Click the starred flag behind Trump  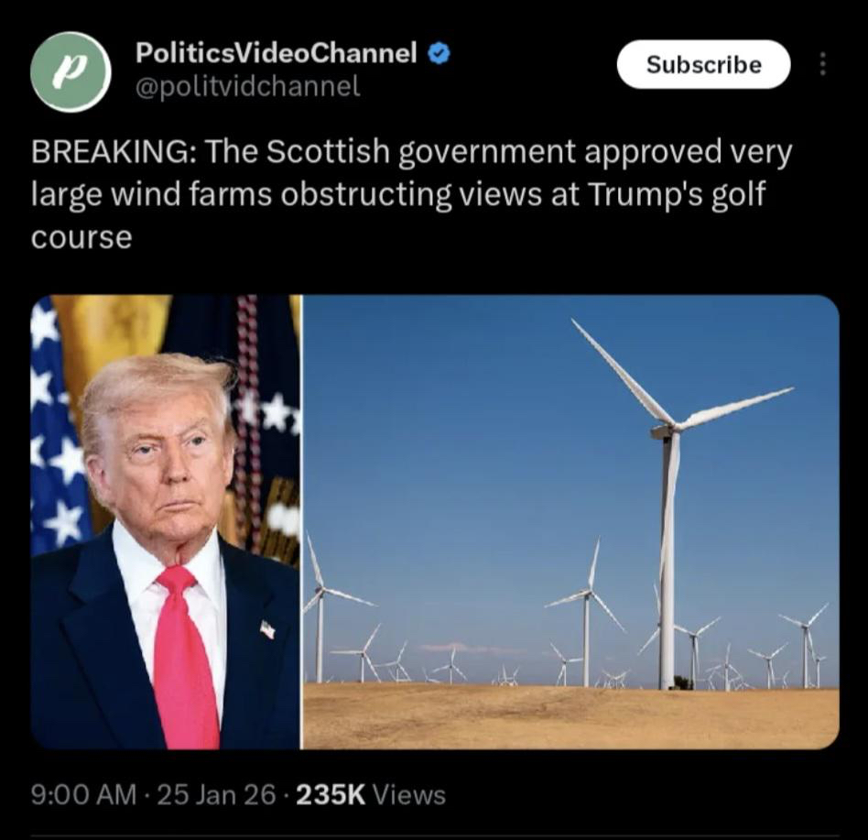(x=55, y=426)
